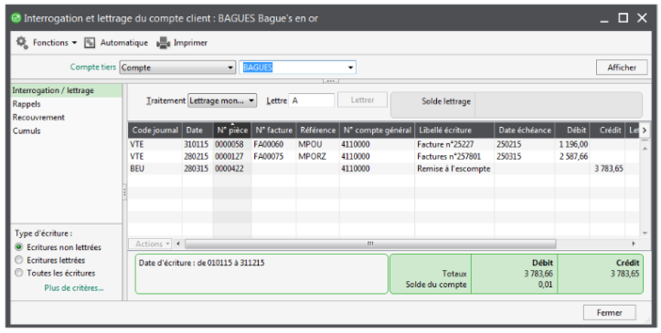This screenshot has height=333, width=661.
Task: Open the Plus de critères link
Action: [x=74, y=288]
